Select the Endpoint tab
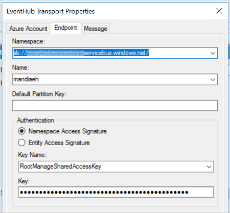Image resolution: width=230 pixels, height=213 pixels. point(65,28)
